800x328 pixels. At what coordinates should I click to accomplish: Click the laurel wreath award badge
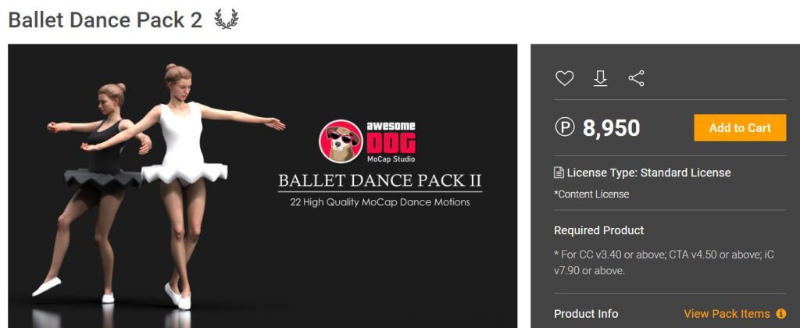click(226, 20)
